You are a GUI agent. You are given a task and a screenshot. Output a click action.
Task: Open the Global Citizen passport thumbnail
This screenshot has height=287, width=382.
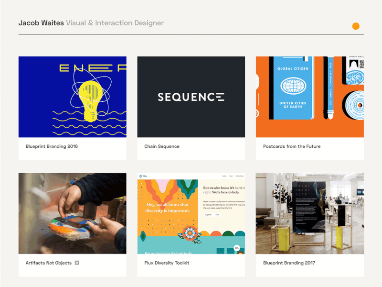309,97
